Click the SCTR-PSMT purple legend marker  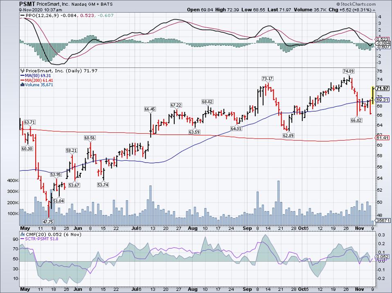22,238
